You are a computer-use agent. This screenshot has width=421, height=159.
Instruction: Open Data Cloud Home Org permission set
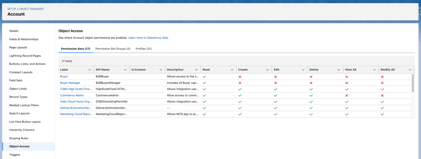76,101
